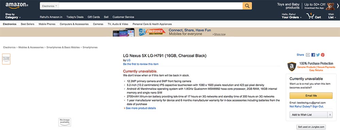Click the search magnifier button
This screenshot has width=340, height=130.
247,6
